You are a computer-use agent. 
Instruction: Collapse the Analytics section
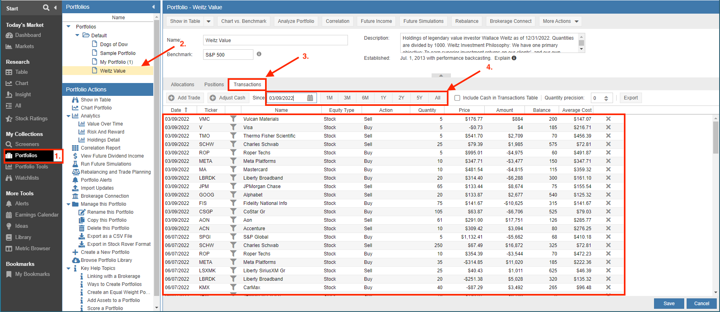pos(68,116)
